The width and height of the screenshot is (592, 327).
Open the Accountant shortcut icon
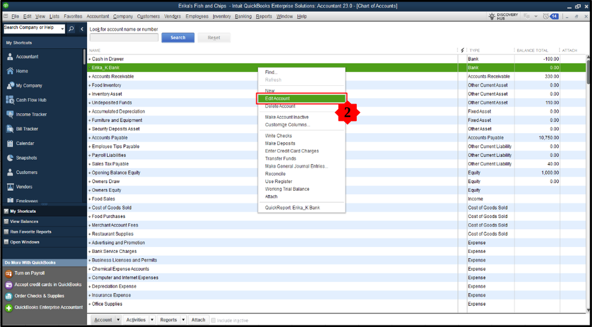click(10, 57)
